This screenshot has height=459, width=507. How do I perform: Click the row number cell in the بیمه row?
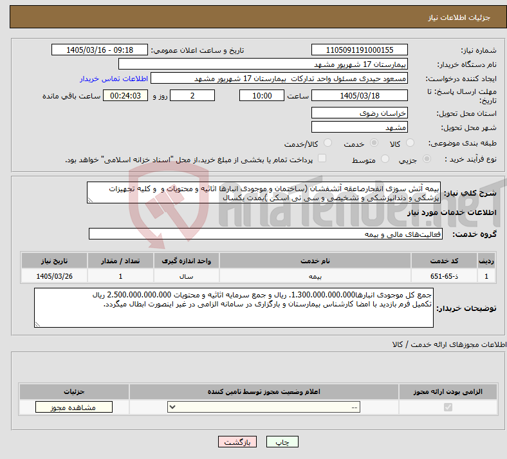click(x=486, y=276)
